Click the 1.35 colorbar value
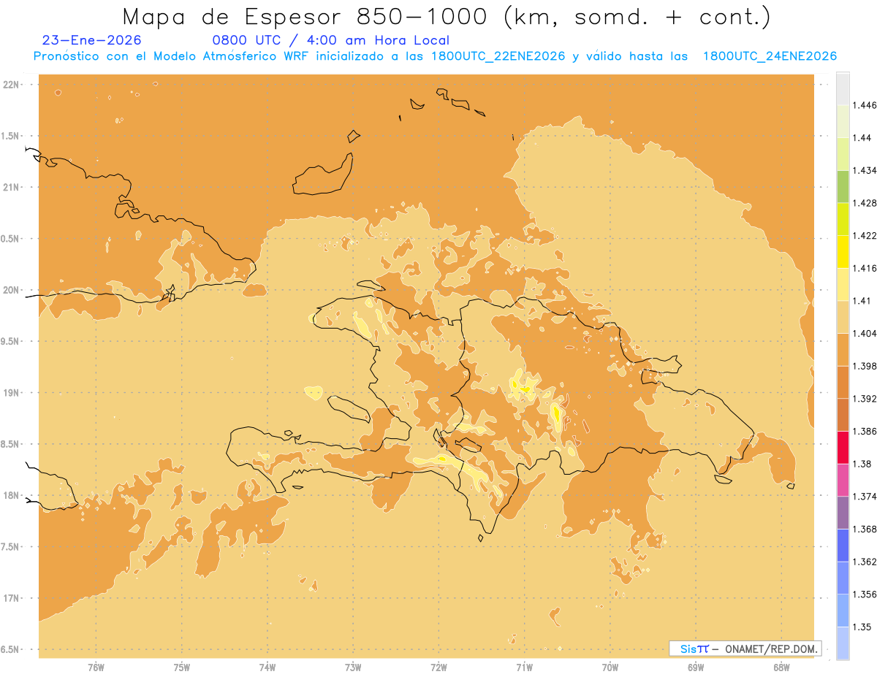 862,627
